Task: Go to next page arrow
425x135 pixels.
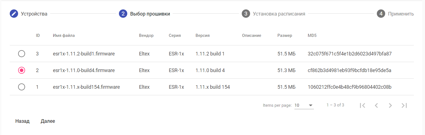Action: click(390, 105)
